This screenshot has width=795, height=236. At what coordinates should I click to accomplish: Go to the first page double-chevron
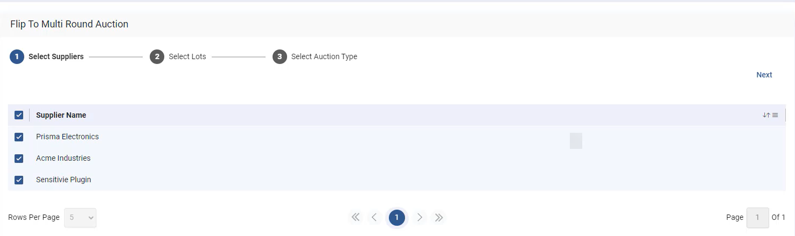pyautogui.click(x=355, y=217)
